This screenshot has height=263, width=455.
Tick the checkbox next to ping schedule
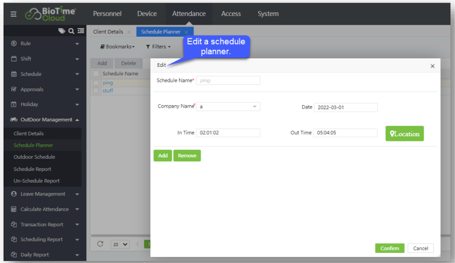(x=96, y=82)
